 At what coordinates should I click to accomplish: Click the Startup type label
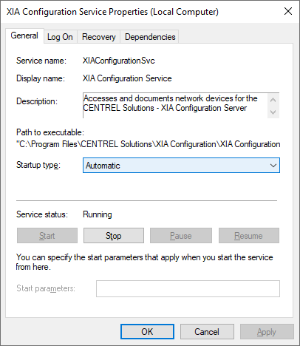[38, 165]
